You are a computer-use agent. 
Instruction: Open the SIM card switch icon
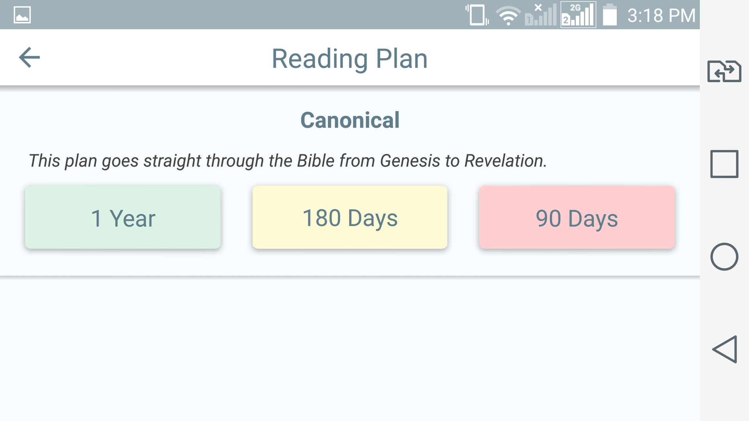724,71
